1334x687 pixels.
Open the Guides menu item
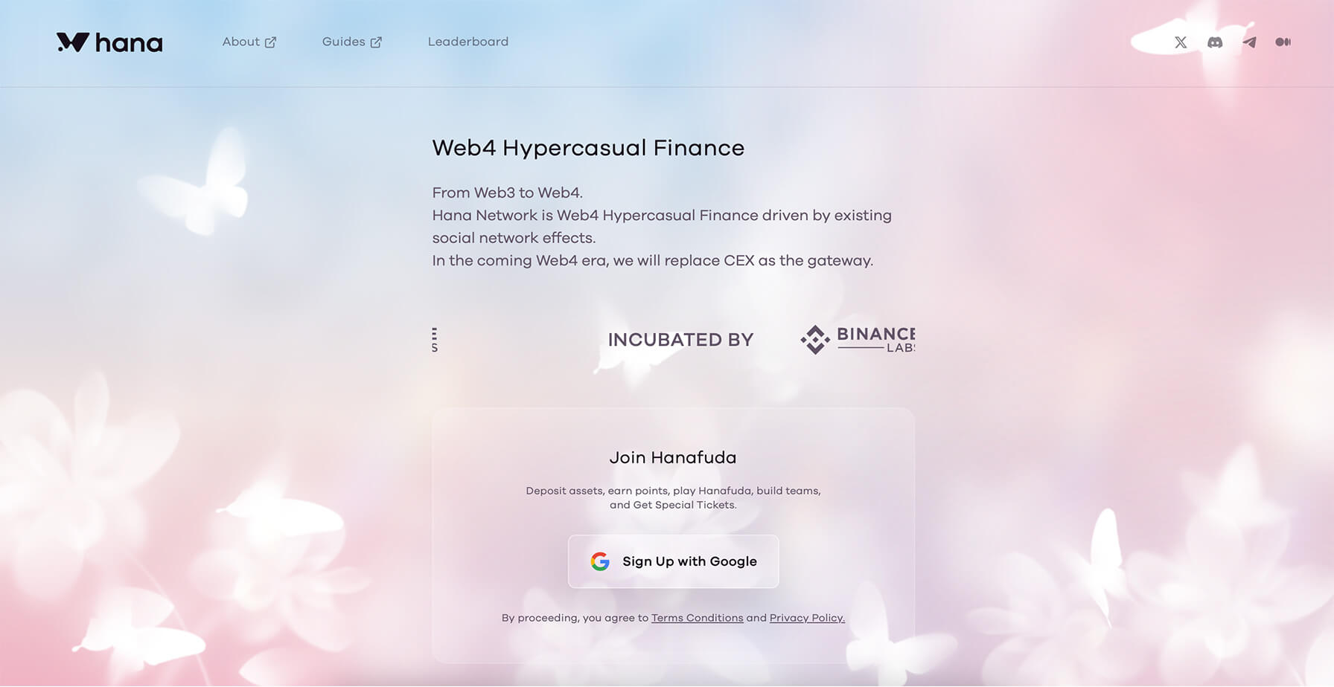[343, 42]
